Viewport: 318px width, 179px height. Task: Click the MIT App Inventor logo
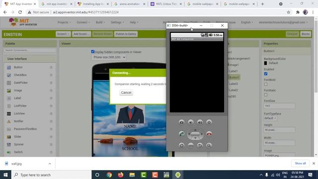(x=23, y=22)
